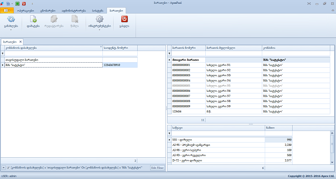Click the row indicator arrow beside 555 - დიზელი
336x179 pixels.
tap(169, 140)
